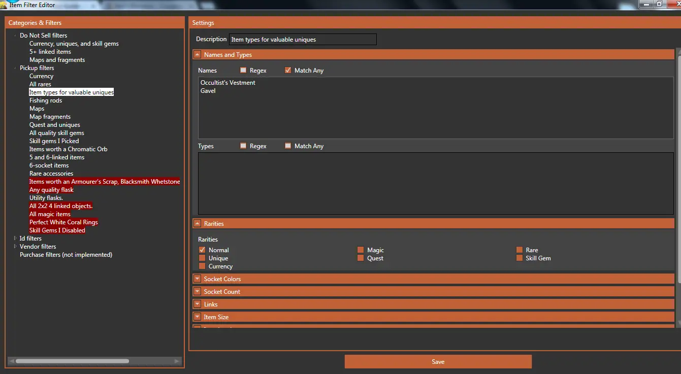This screenshot has height=374, width=681.
Task: Collapse the Rarities section arrow icon
Action: (x=197, y=224)
